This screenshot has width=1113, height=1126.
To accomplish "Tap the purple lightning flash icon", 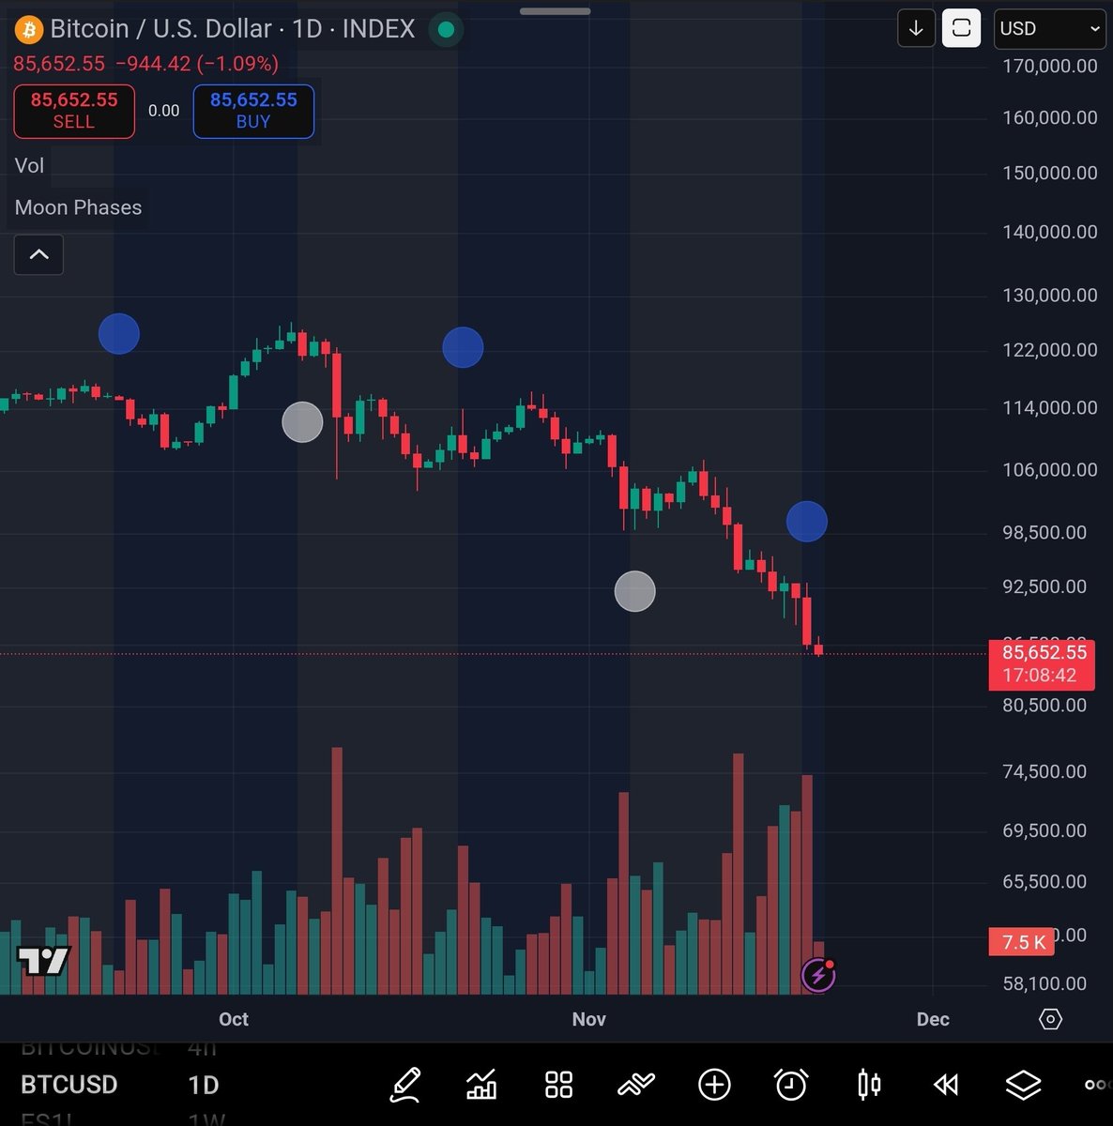I will point(818,976).
